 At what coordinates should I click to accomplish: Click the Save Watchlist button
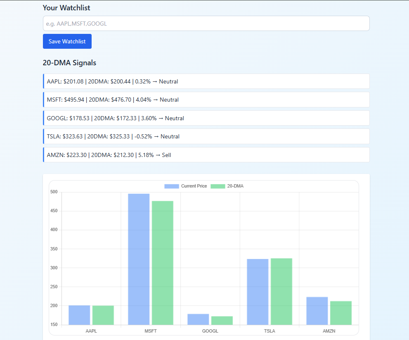[67, 41]
